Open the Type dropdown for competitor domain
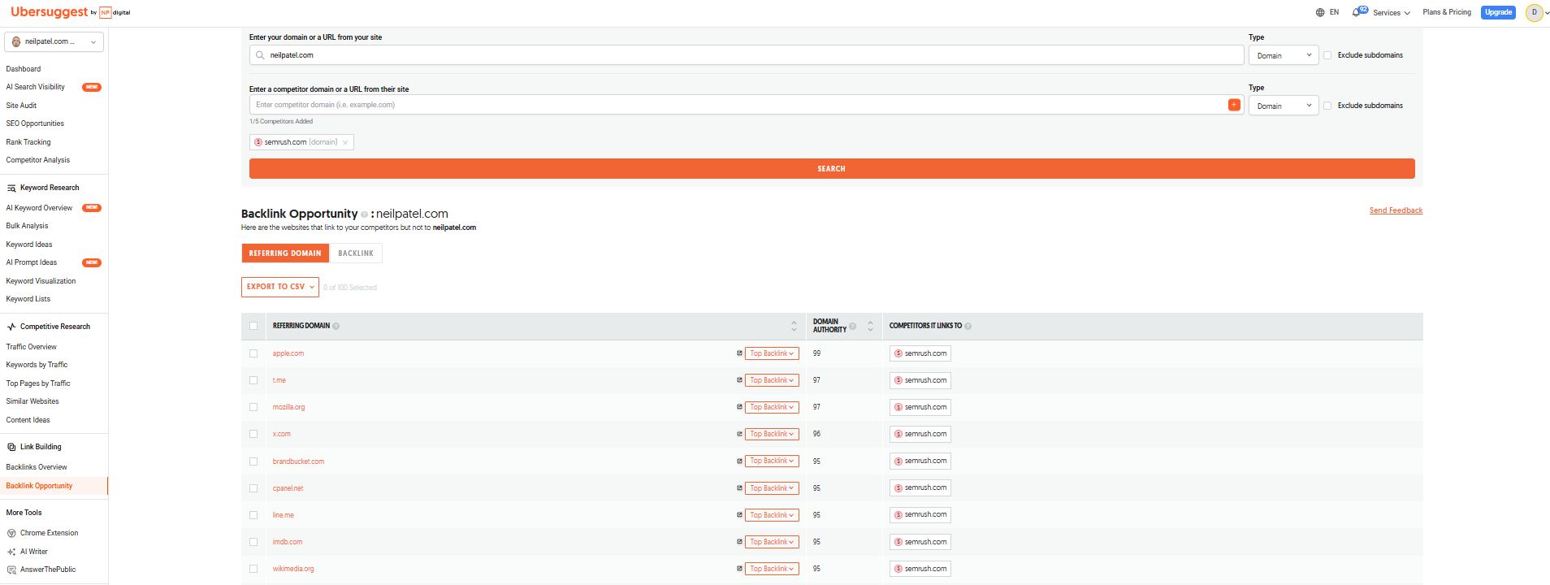Image resolution: width=1550 pixels, height=585 pixels. coord(1284,106)
